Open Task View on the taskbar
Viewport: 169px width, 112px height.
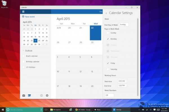click(46, 110)
